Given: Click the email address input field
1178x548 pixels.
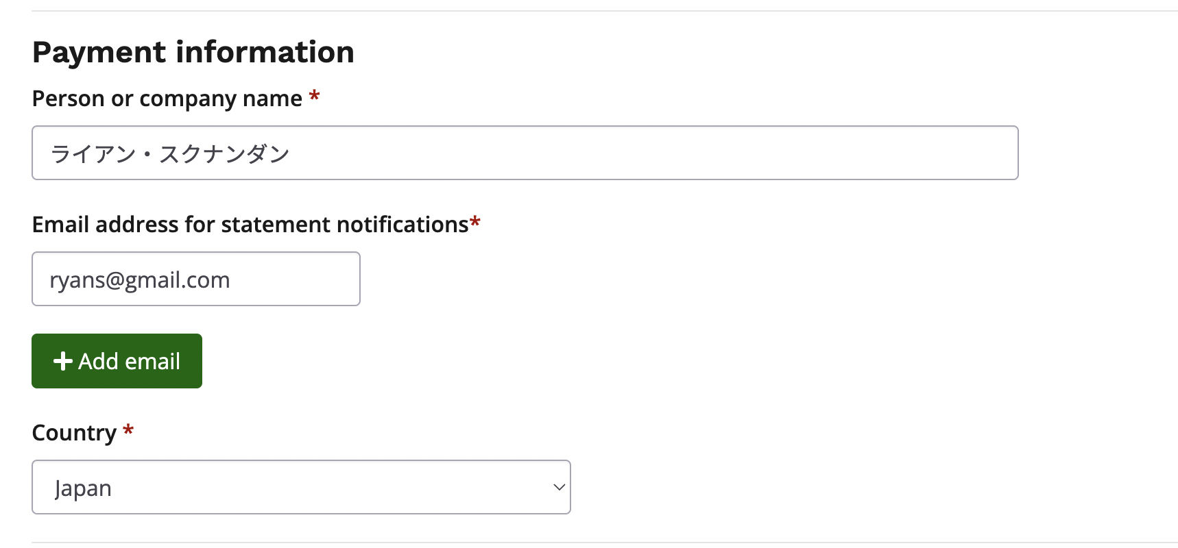Looking at the screenshot, I should tap(195, 279).
